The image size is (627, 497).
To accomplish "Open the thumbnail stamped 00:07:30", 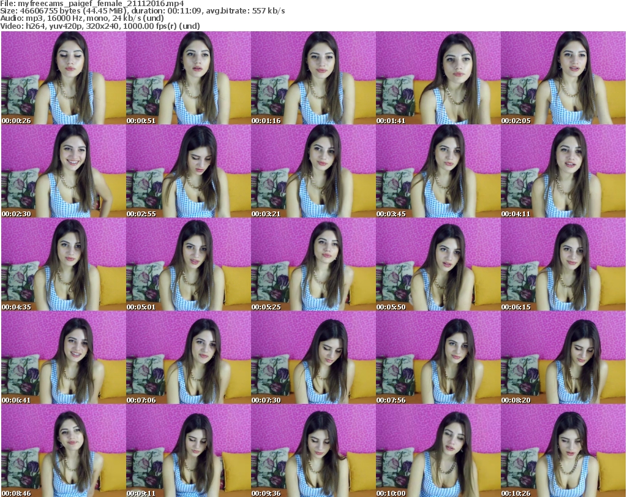I will 313,357.
